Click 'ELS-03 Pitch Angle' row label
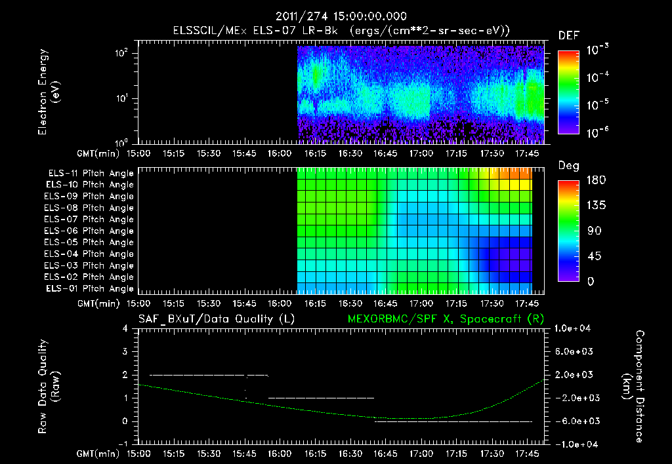 pyautogui.click(x=89, y=266)
